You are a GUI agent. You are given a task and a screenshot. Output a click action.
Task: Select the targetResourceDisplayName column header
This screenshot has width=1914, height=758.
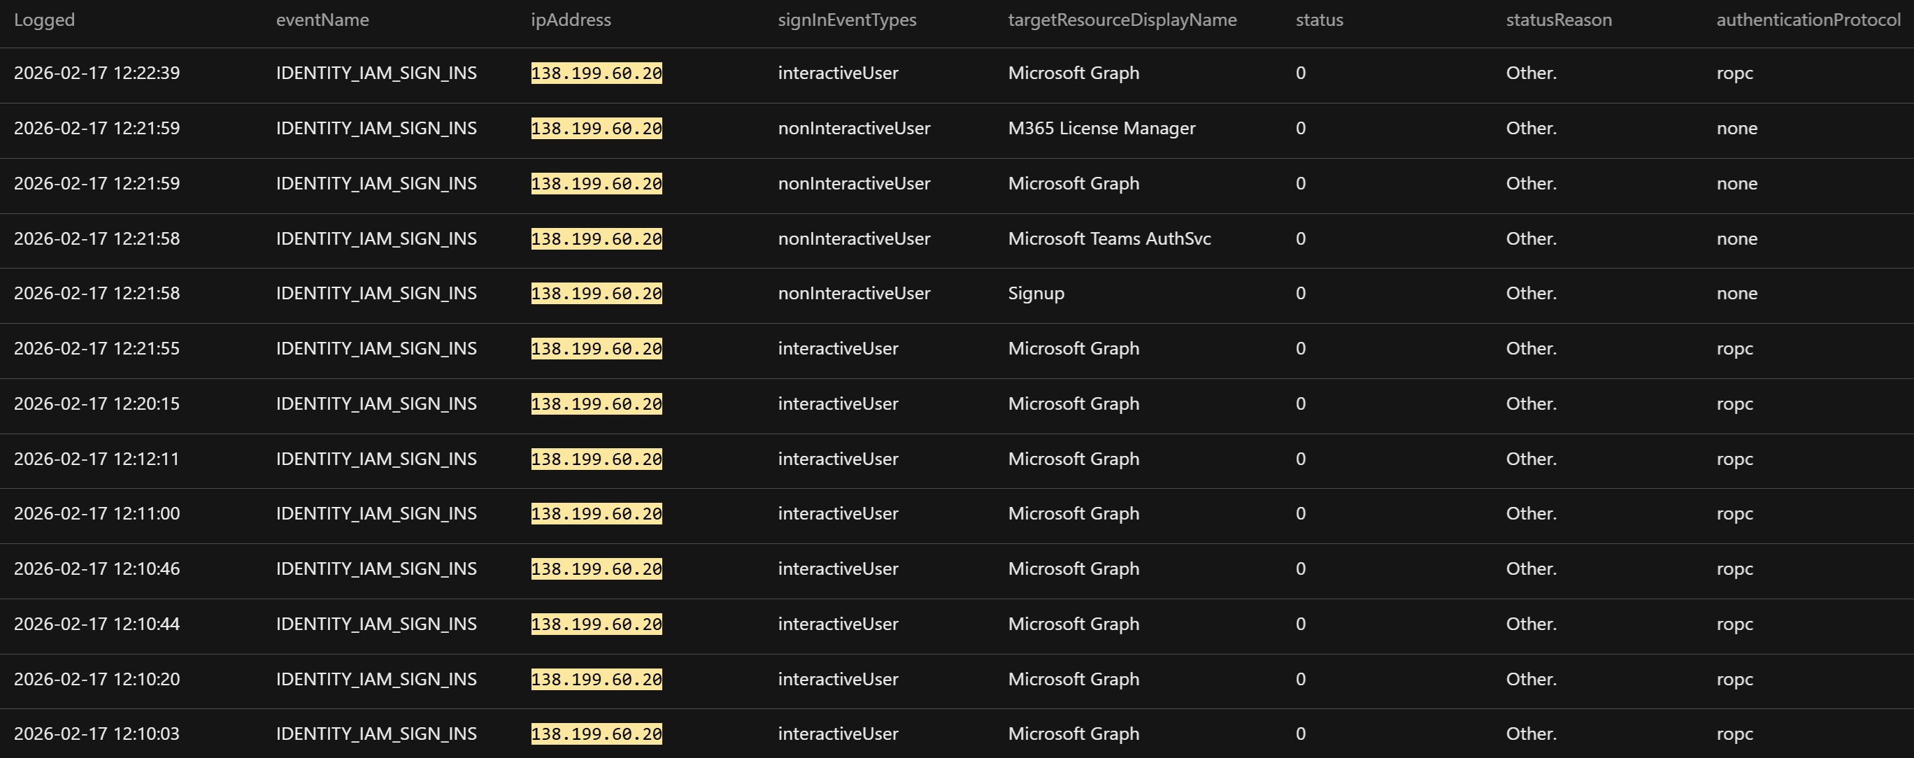(1121, 20)
